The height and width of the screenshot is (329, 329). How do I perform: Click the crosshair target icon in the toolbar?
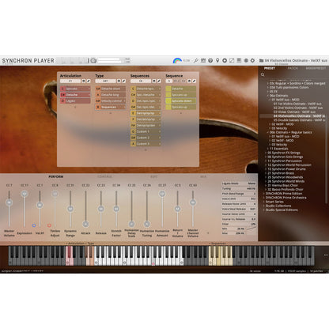[x=246, y=61]
